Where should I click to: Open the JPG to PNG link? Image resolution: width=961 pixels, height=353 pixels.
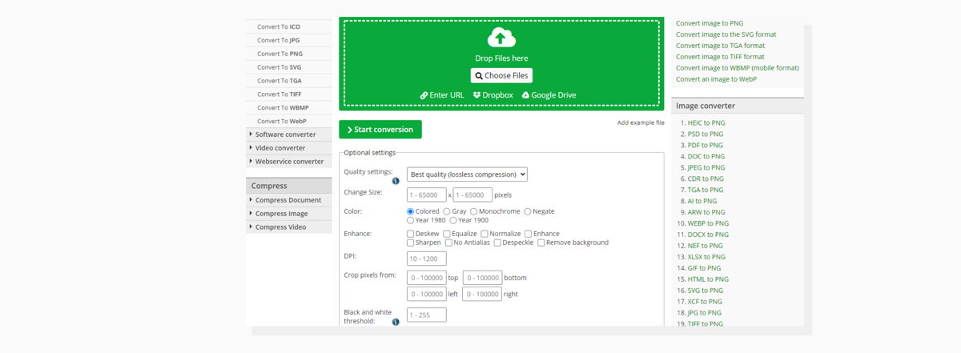pos(705,313)
